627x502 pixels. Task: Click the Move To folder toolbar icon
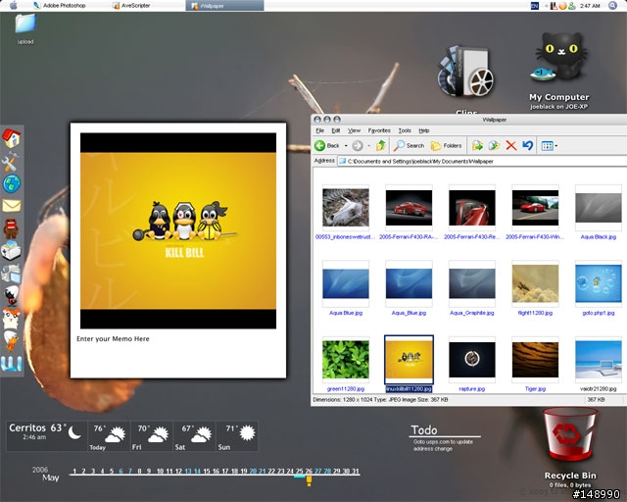[x=477, y=146]
